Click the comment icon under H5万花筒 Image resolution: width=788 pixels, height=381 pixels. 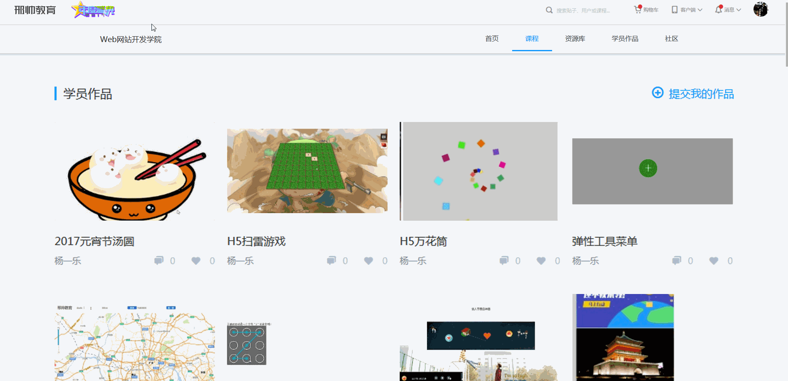[x=504, y=260]
